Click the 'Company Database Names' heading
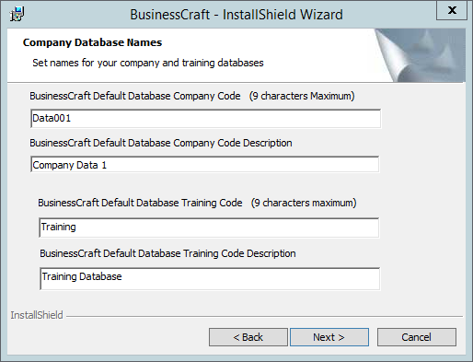This screenshot has height=362, width=473. click(92, 42)
